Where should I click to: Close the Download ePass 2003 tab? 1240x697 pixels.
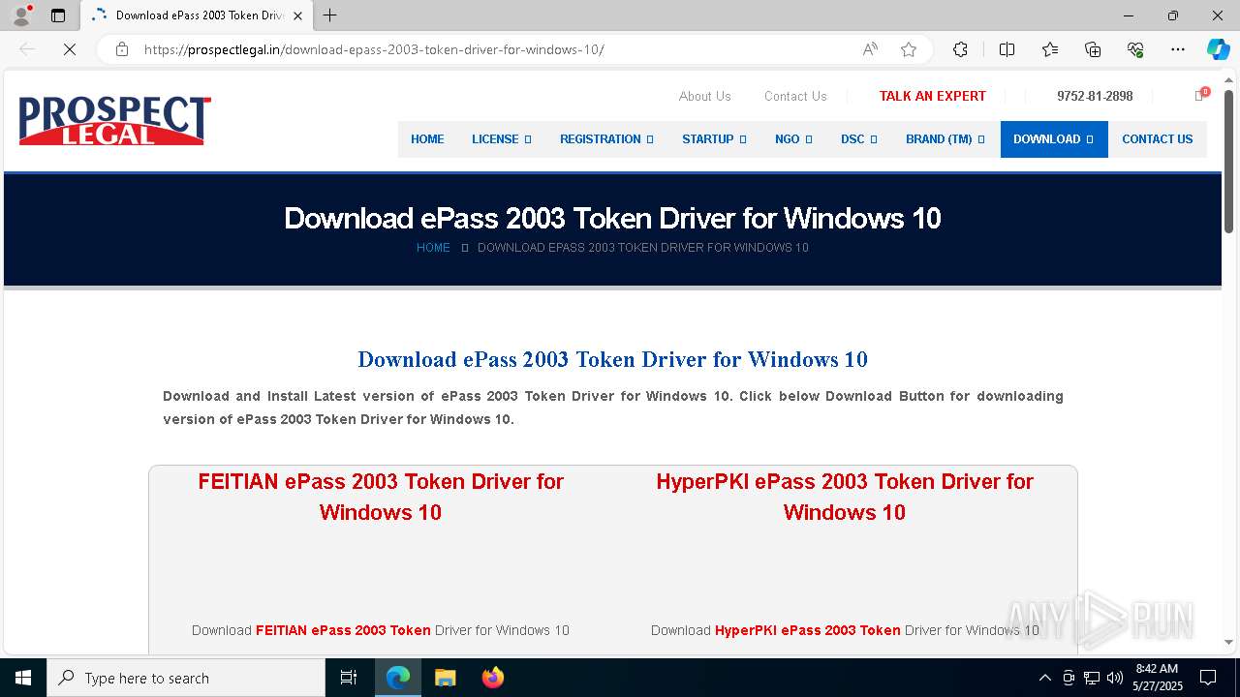pos(299,15)
